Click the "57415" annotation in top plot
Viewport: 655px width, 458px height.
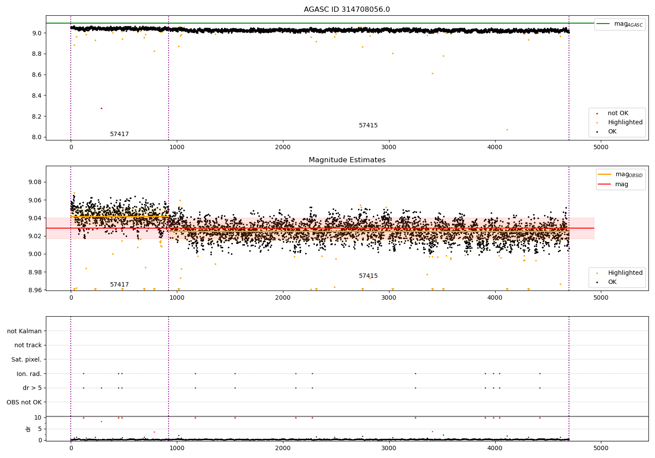[368, 126]
